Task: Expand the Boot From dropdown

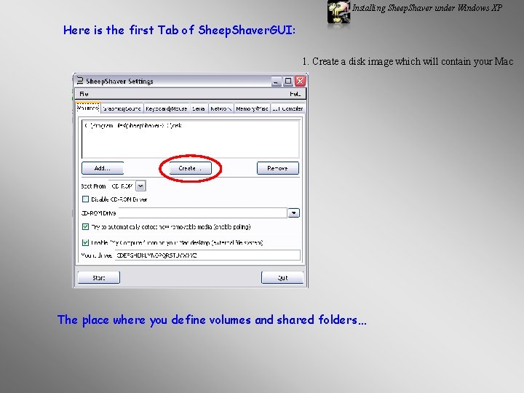Action: pos(140,186)
